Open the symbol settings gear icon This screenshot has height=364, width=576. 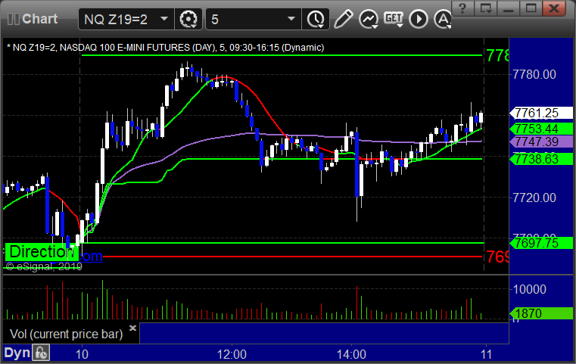(x=188, y=19)
